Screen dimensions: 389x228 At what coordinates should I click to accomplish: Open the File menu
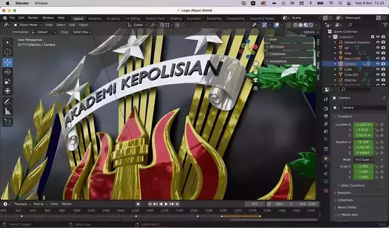(12, 18)
